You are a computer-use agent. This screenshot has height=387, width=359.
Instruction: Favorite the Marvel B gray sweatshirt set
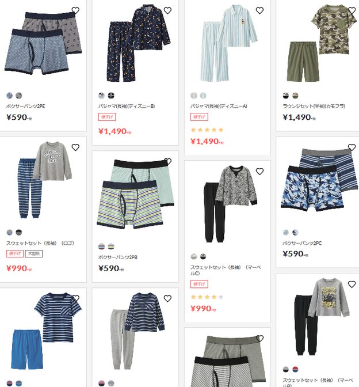coord(352,284)
